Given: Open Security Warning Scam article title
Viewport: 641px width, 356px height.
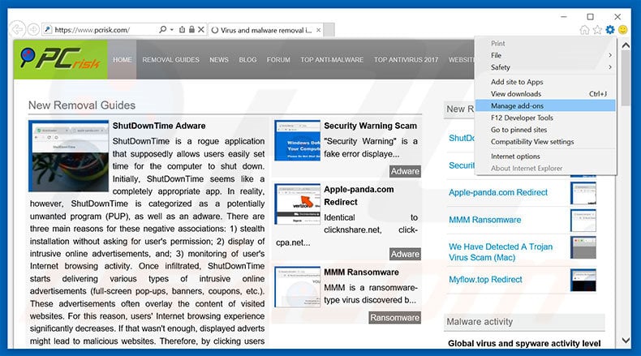Looking at the screenshot, I should coord(370,126).
